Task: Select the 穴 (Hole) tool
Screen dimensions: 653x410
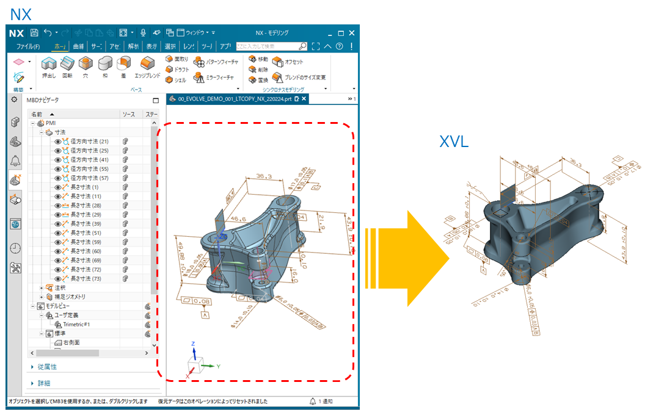Action: tap(86, 67)
